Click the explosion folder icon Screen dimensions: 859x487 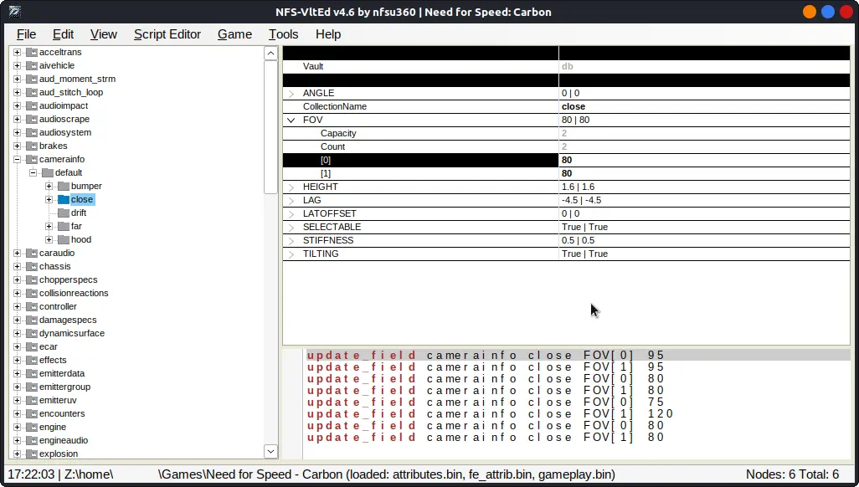(32, 454)
